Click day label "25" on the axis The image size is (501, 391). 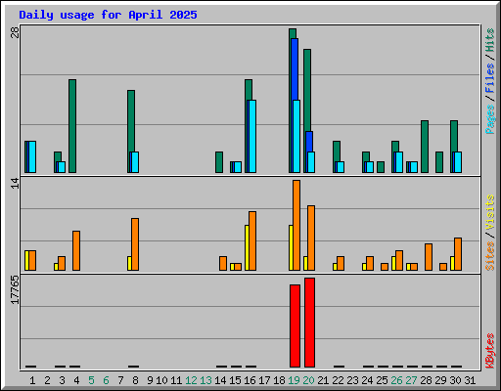click(382, 380)
